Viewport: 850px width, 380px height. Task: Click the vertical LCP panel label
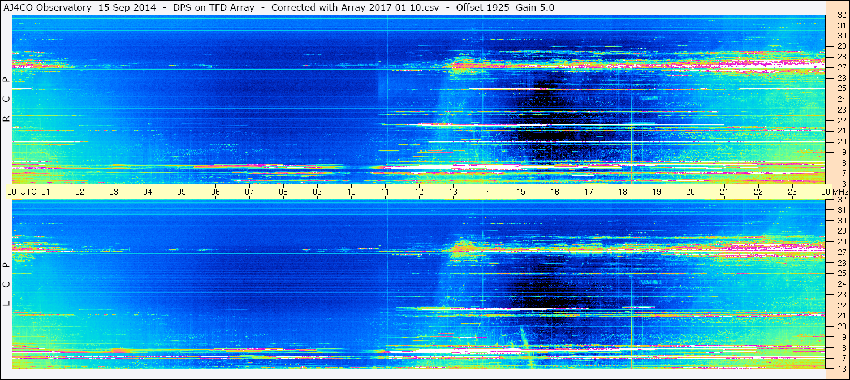pyautogui.click(x=6, y=284)
